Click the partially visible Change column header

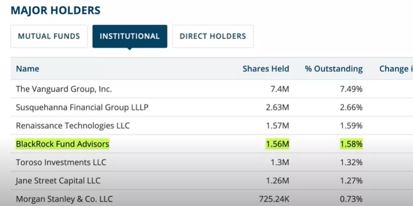[395, 69]
